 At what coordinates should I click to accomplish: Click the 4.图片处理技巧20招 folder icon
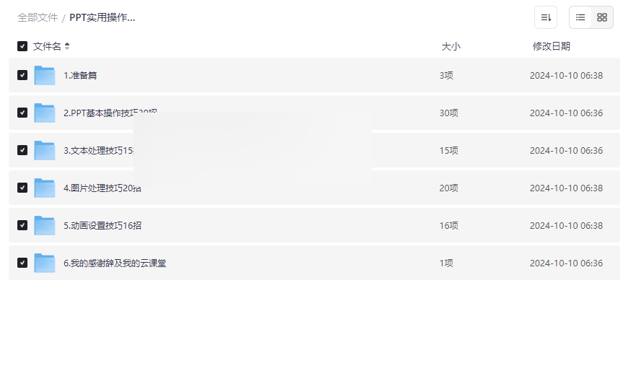(45, 188)
